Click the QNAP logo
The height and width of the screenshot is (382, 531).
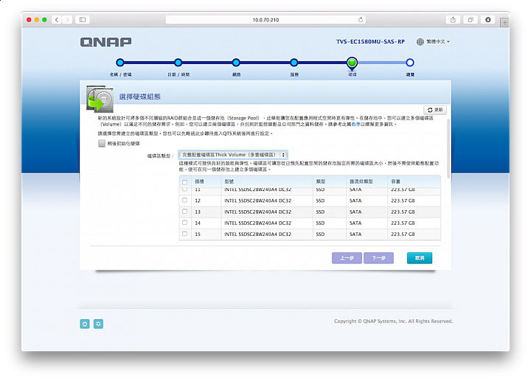point(106,42)
